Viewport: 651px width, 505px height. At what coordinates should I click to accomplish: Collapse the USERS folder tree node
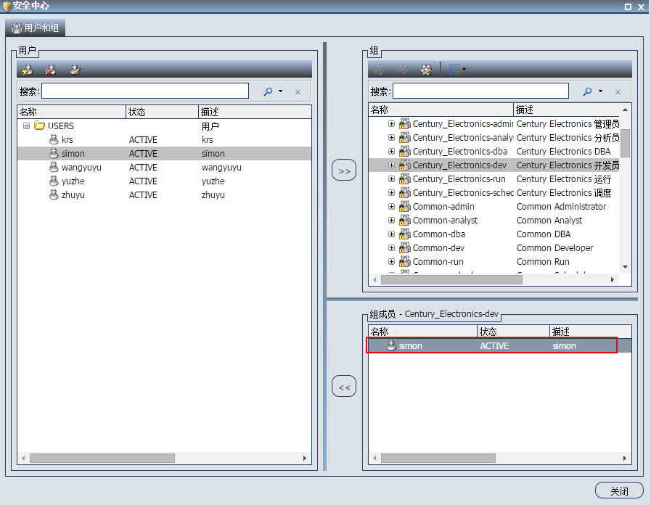coord(27,126)
